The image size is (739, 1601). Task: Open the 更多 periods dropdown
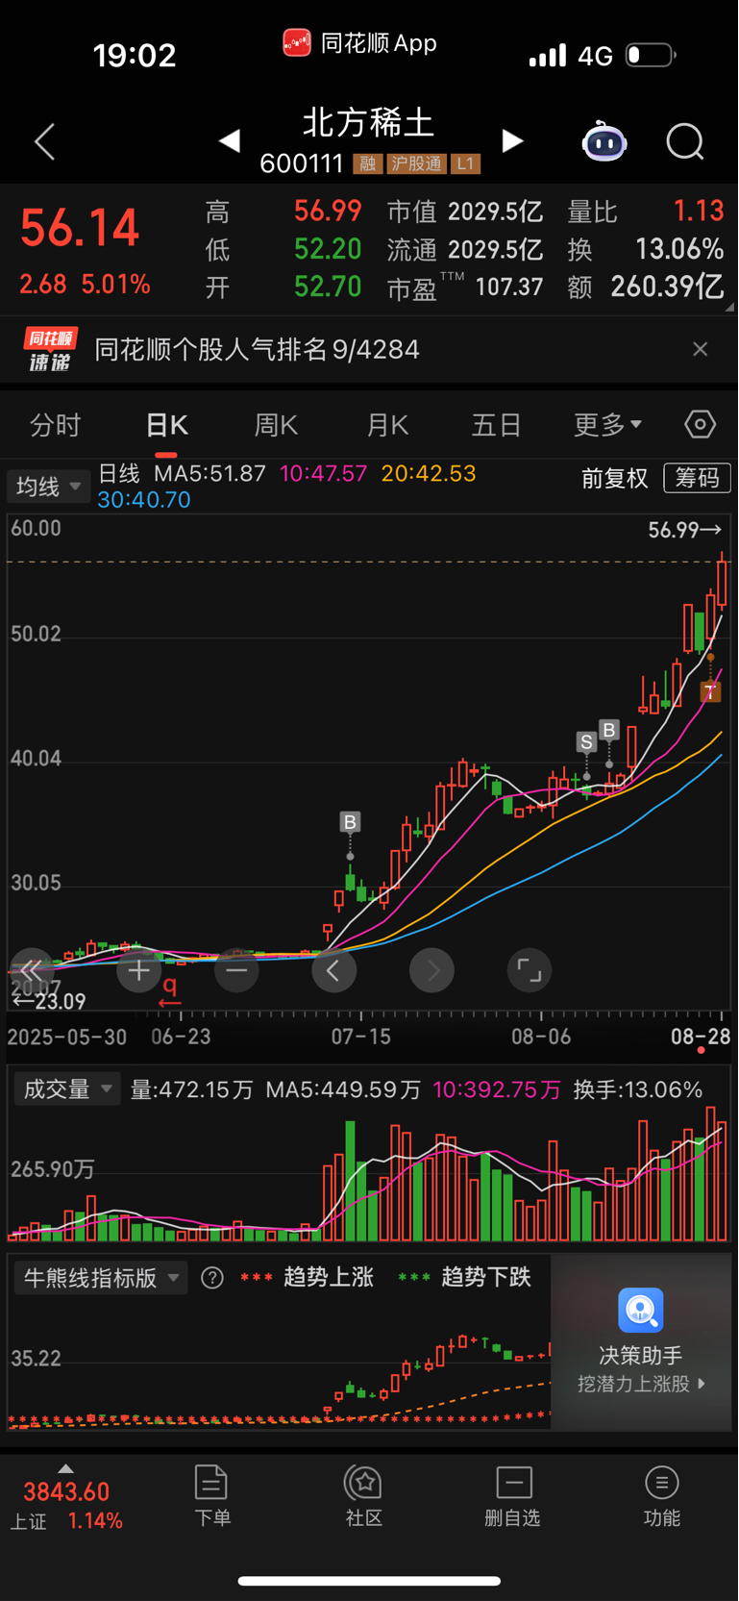607,425
